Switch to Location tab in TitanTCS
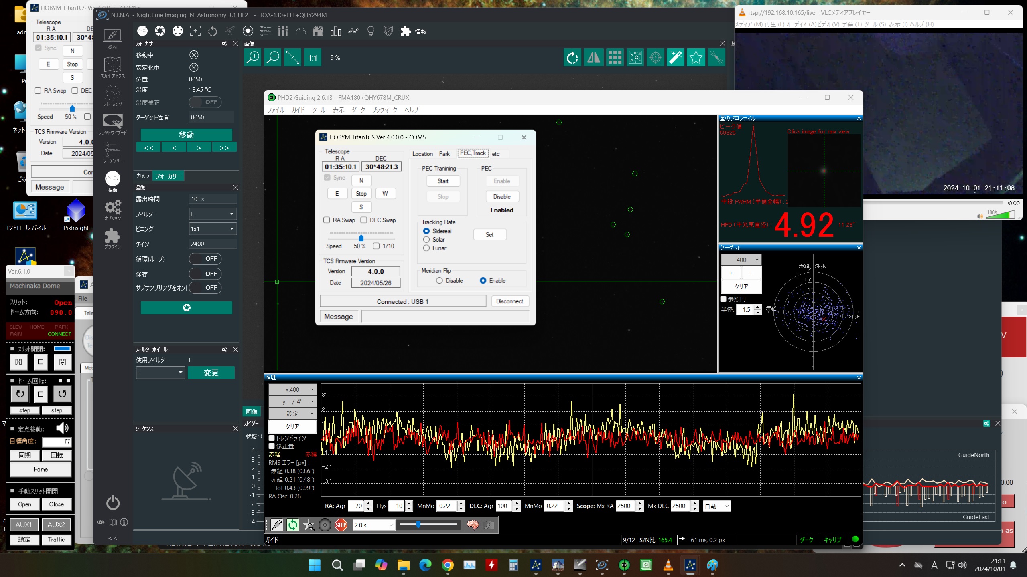Viewport: 1027px width, 577px height. pos(422,154)
